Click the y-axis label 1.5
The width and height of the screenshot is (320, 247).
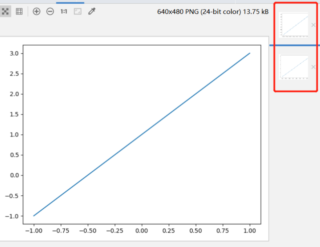tap(14, 114)
